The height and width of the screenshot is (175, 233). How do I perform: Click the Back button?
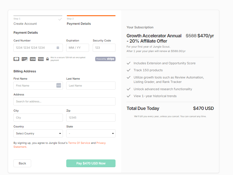(22, 163)
